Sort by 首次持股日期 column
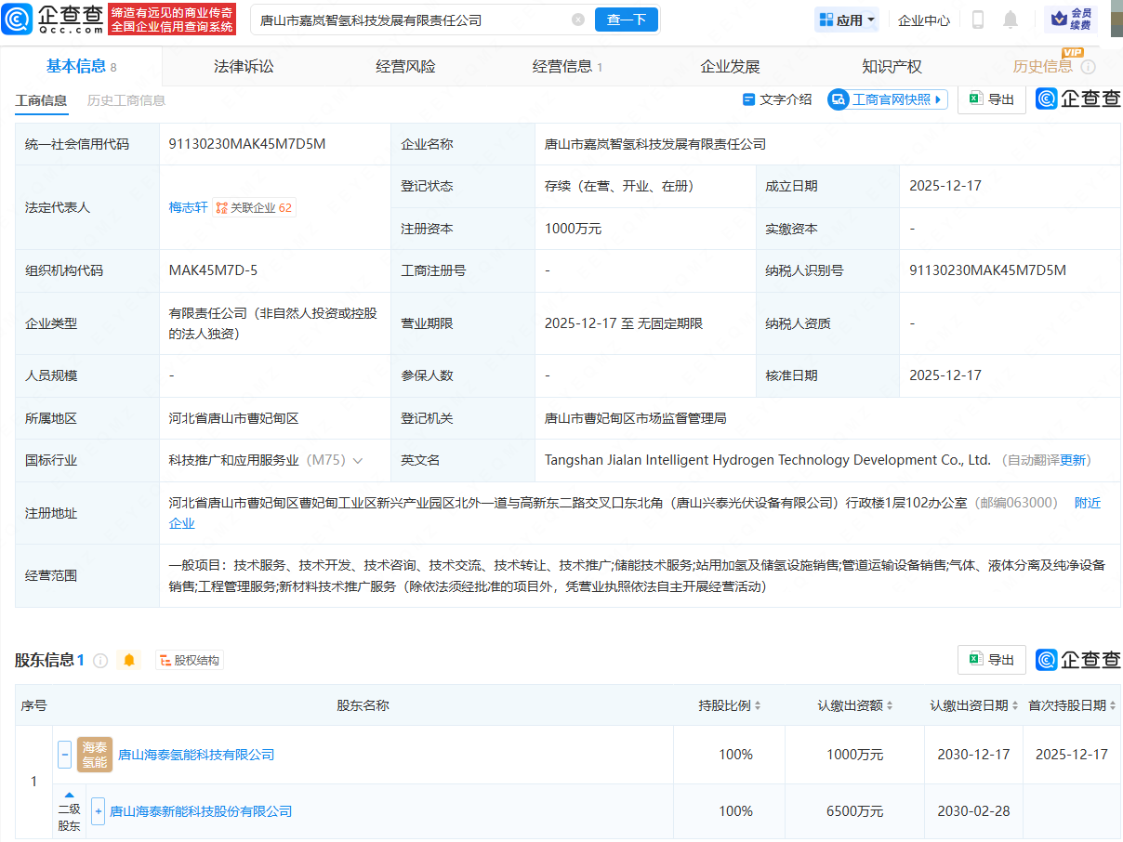 pyautogui.click(x=1113, y=706)
